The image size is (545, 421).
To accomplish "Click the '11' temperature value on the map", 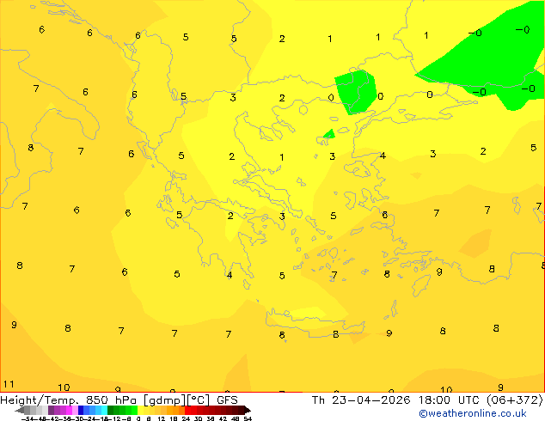I will (9, 384).
